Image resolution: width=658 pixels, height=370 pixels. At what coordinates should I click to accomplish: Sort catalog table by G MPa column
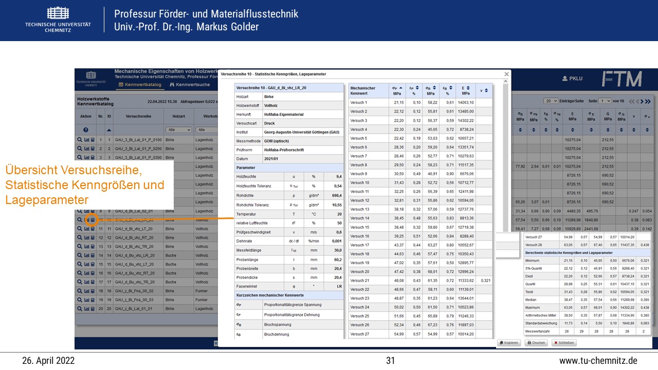[608, 130]
